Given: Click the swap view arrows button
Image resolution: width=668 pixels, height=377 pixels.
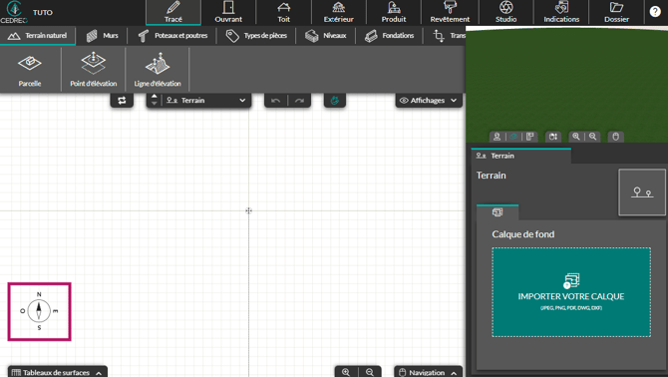Looking at the screenshot, I should point(122,101).
